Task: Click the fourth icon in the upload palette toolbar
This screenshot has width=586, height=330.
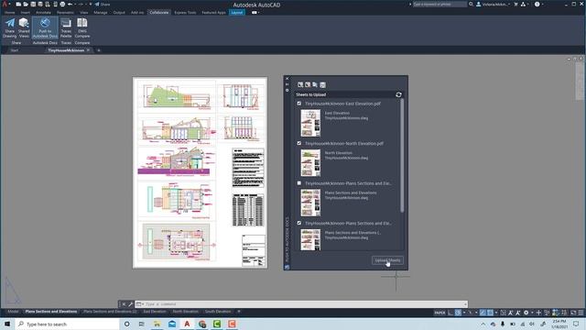Action: click(x=323, y=85)
